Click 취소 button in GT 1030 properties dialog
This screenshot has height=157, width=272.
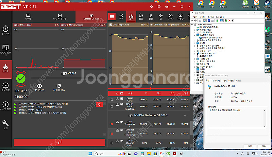(264, 146)
